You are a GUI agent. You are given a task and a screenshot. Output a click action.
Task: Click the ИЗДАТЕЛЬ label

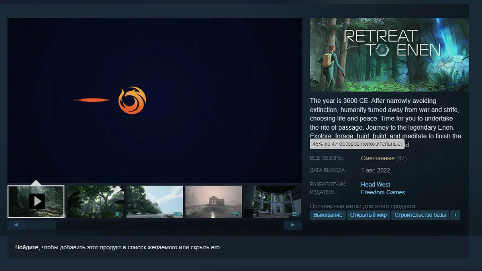point(323,192)
